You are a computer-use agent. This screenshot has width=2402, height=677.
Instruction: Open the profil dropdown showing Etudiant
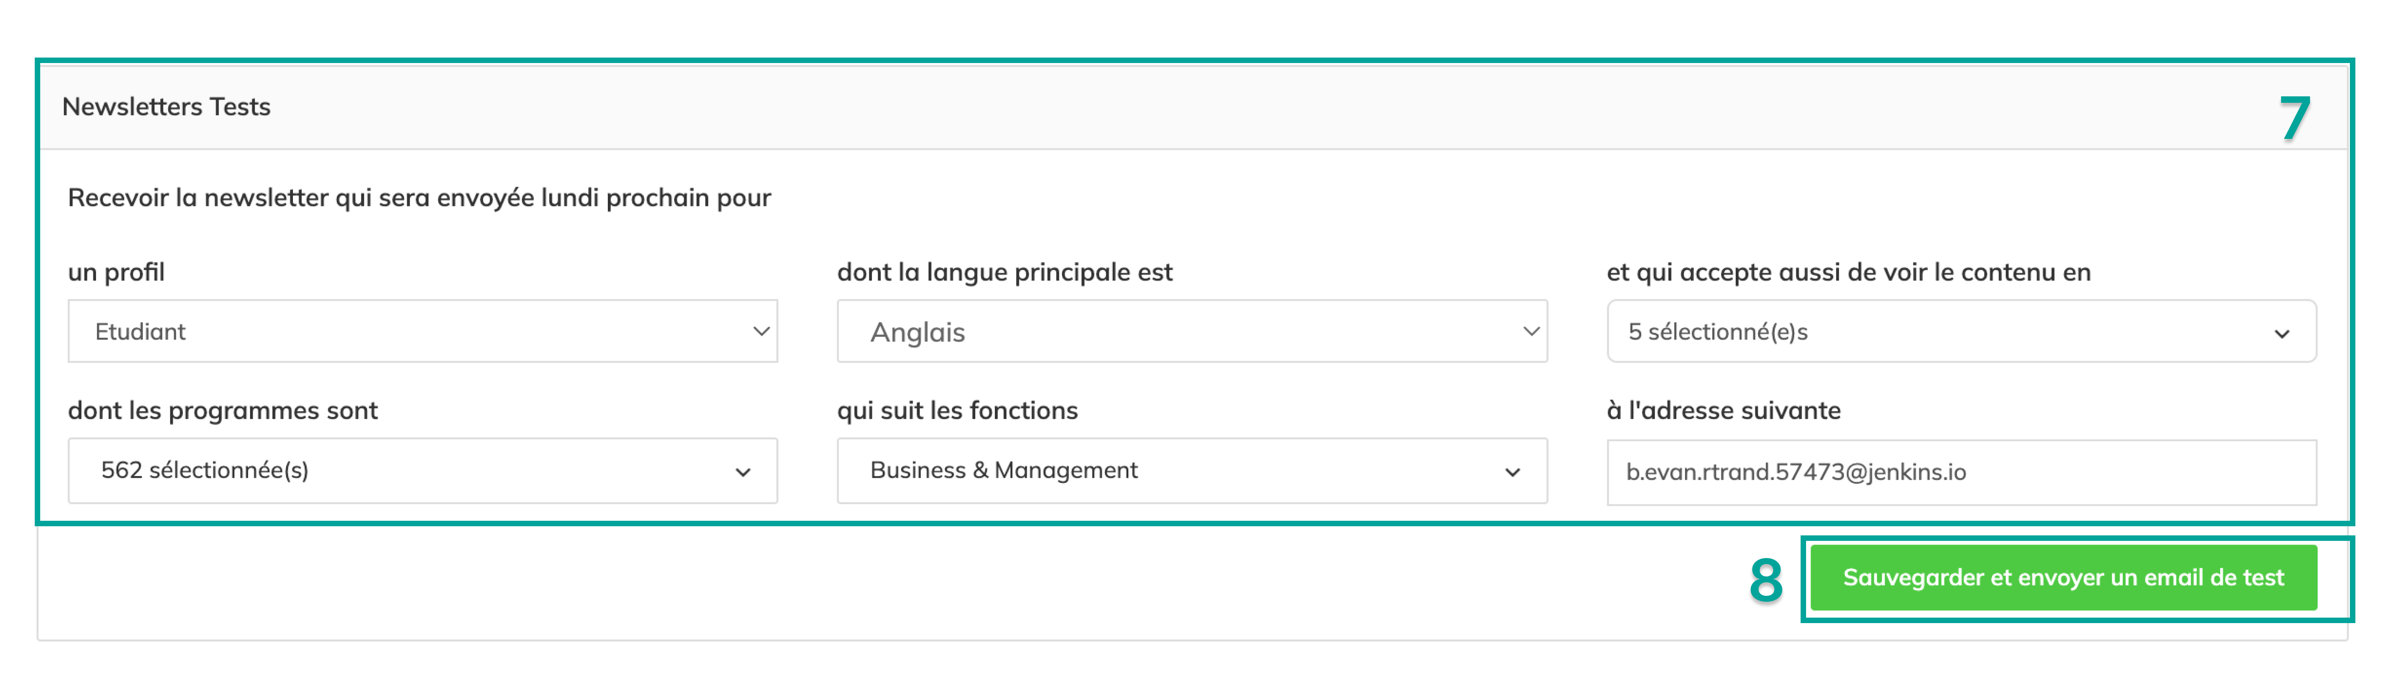click(x=422, y=331)
